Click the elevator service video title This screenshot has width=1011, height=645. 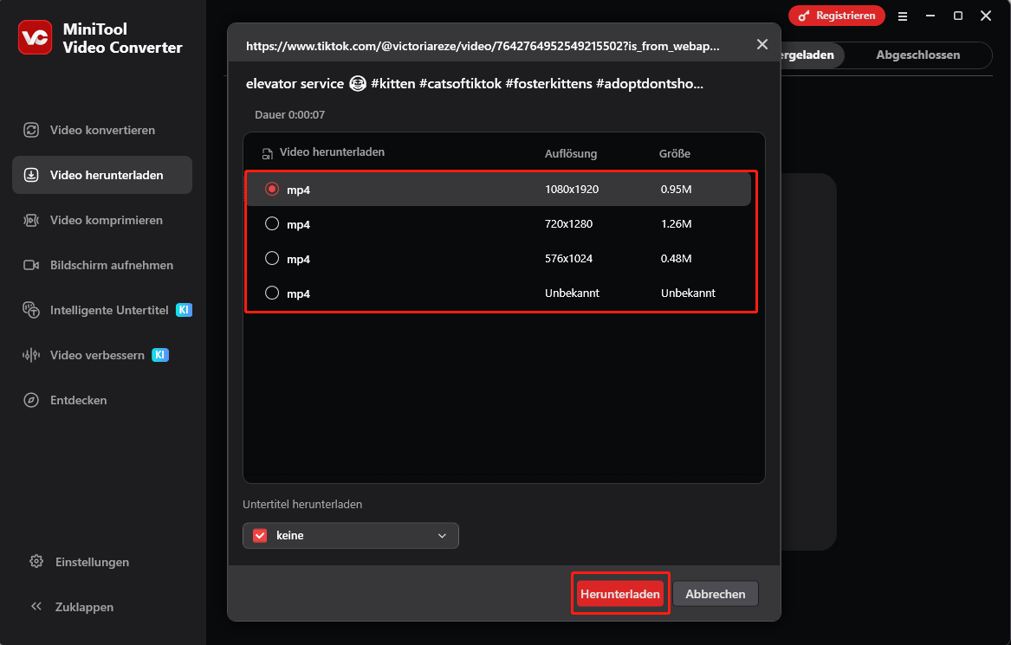pyautogui.click(x=475, y=84)
